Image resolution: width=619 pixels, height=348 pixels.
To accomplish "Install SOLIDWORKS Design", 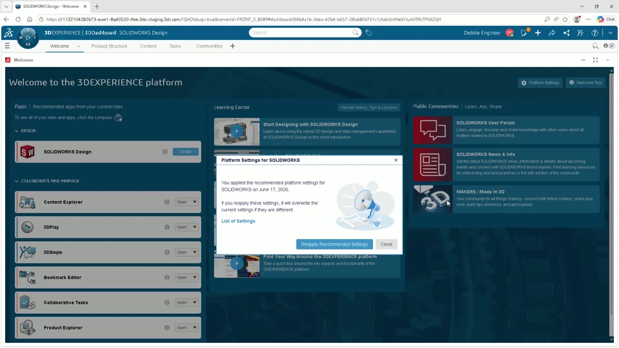I will coord(186,152).
